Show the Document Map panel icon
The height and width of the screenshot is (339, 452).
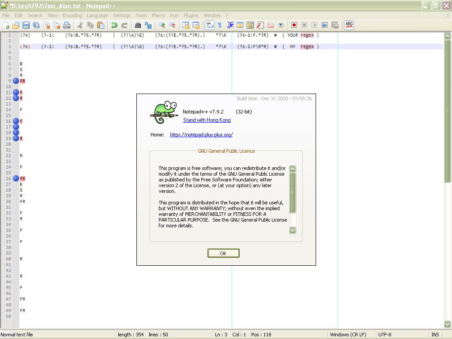coord(250,25)
